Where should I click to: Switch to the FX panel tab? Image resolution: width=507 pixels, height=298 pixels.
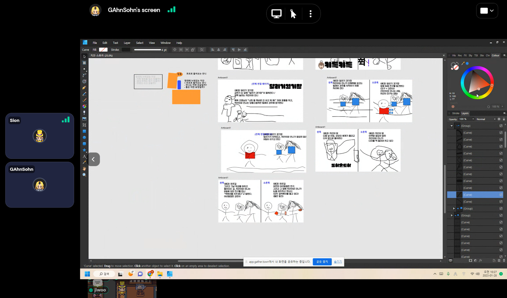pyautogui.click(x=465, y=55)
